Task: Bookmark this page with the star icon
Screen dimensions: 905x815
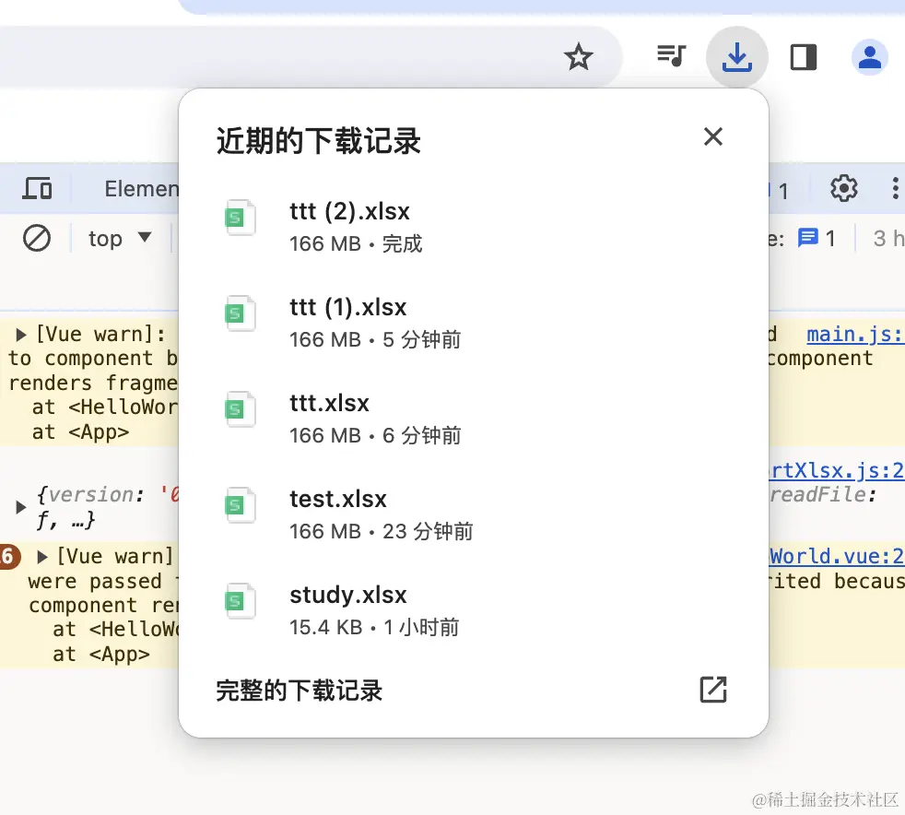Action: (x=579, y=57)
